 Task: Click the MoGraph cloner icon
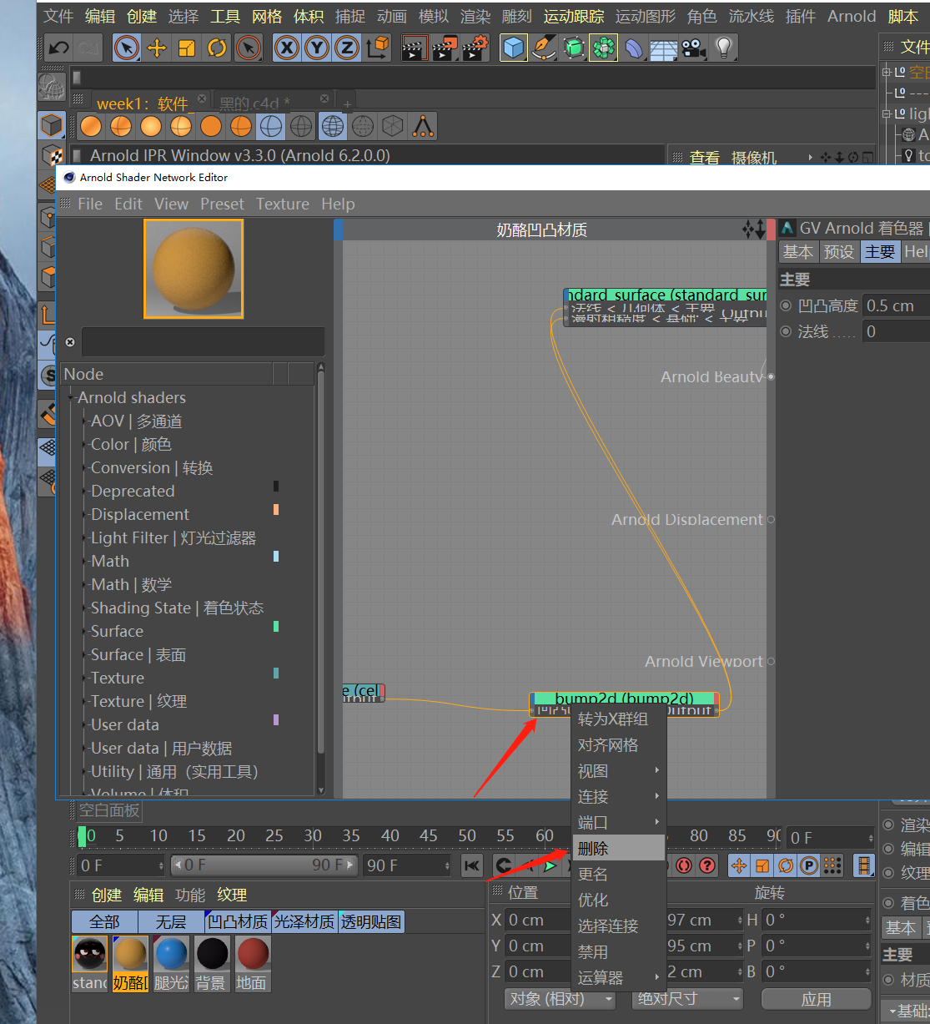(603, 48)
